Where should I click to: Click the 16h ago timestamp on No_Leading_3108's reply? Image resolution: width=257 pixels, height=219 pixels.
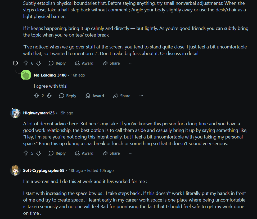click(x=78, y=75)
